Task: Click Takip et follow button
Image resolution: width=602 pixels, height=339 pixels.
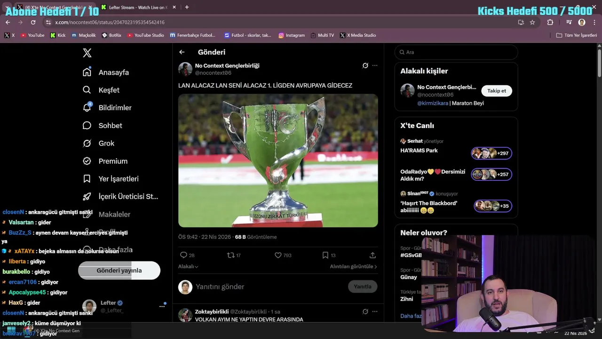Action: (x=497, y=91)
